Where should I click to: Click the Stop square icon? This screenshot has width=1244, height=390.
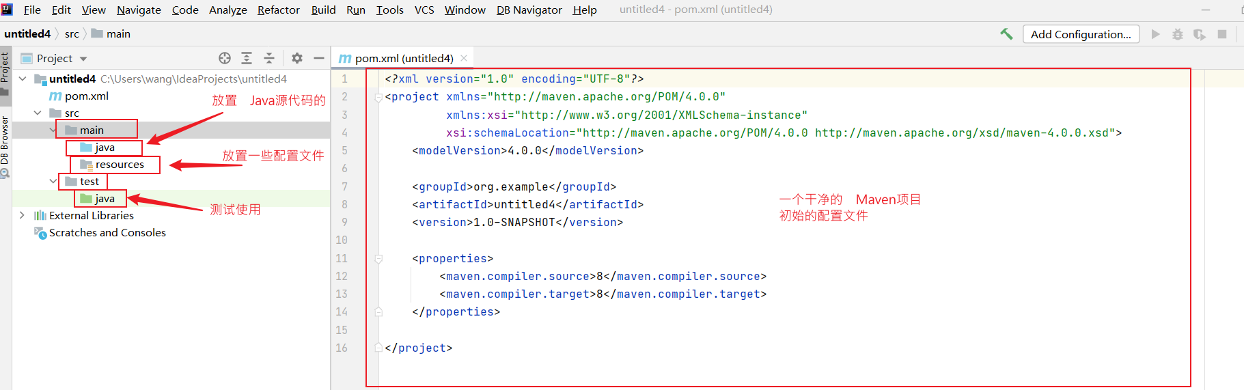(1222, 34)
